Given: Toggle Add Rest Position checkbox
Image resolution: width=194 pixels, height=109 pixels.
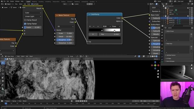Looking at the screenshot, I should (x=166, y=55).
